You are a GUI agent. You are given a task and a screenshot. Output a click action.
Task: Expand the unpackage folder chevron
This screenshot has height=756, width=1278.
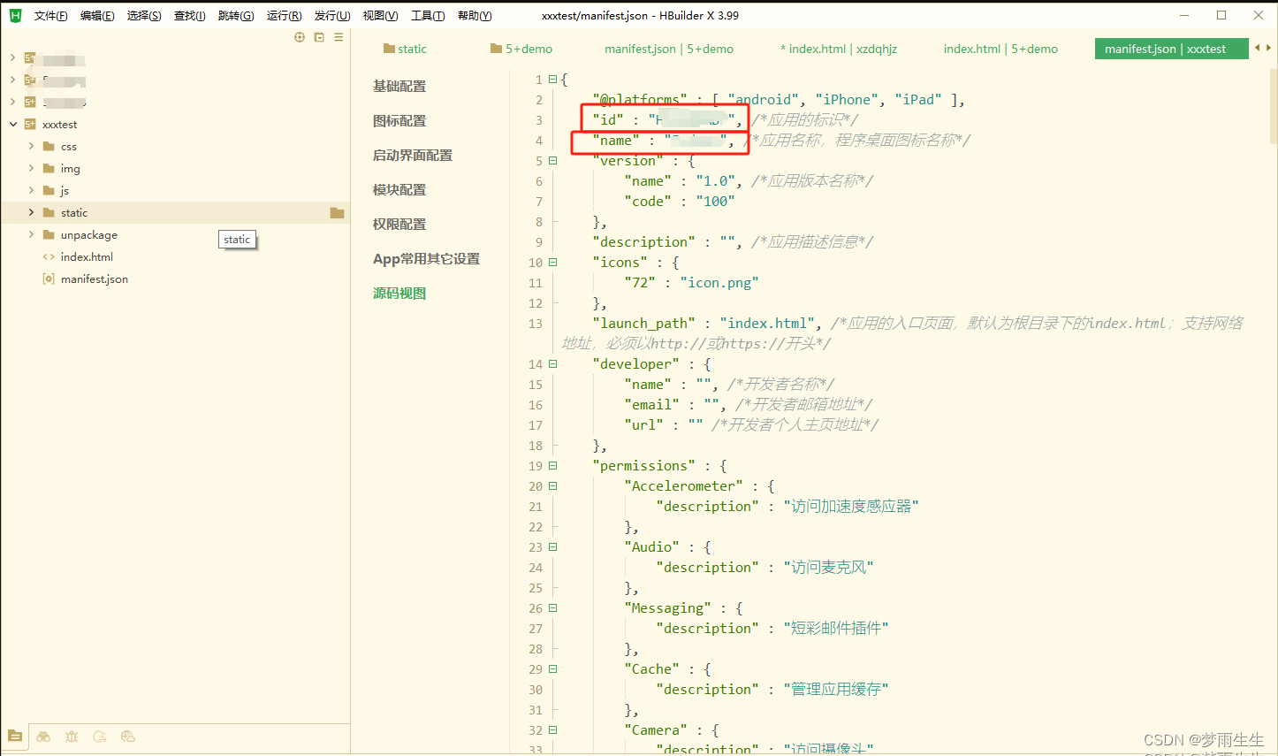tap(32, 234)
